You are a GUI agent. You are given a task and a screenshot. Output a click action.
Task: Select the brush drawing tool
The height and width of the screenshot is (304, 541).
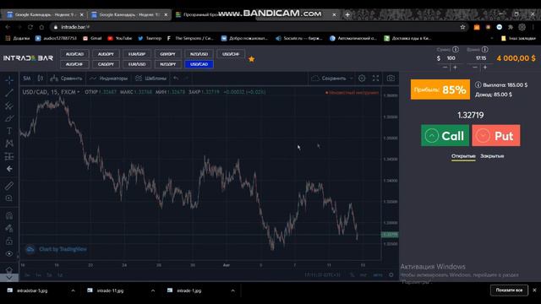[x=9, y=118]
